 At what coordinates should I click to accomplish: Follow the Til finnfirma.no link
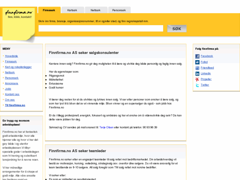point(15,105)
